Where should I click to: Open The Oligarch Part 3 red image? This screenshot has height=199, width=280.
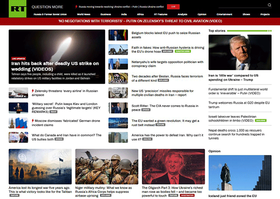[174, 166]
